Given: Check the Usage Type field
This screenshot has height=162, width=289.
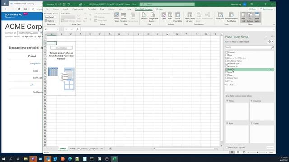Looking at the screenshot, I should (227, 78).
